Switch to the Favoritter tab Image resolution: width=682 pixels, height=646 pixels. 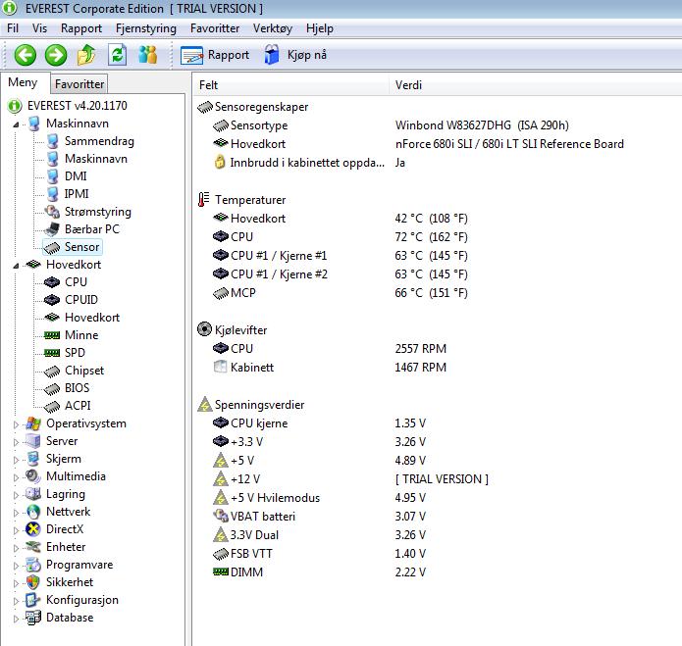point(79,84)
